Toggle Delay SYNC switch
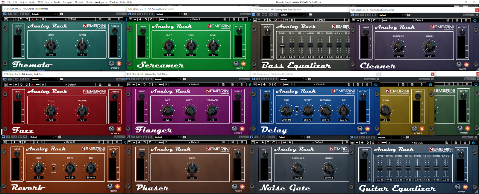The height and width of the screenshot is (194, 479). (x=297, y=110)
